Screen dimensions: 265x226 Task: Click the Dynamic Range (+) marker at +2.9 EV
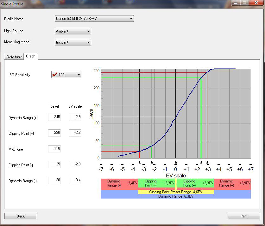tap(207, 162)
